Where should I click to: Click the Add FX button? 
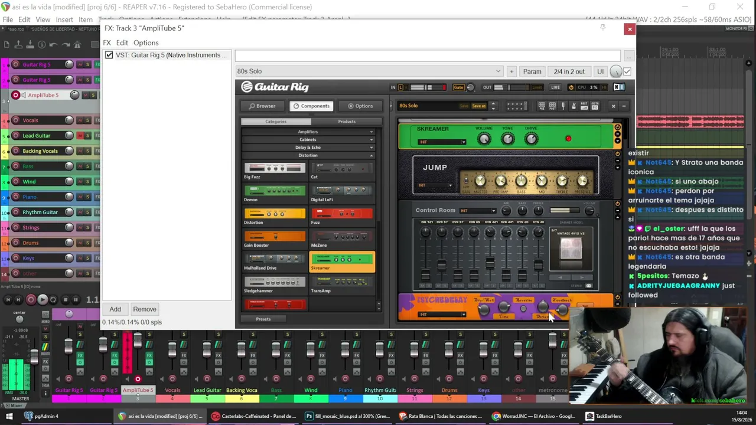115,309
